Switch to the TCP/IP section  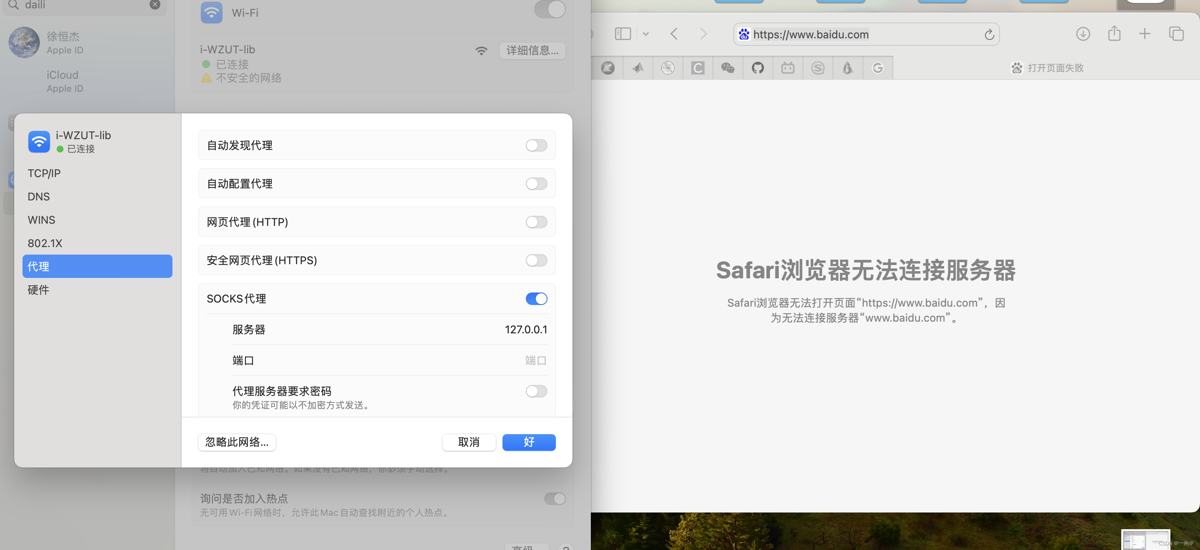click(x=44, y=173)
